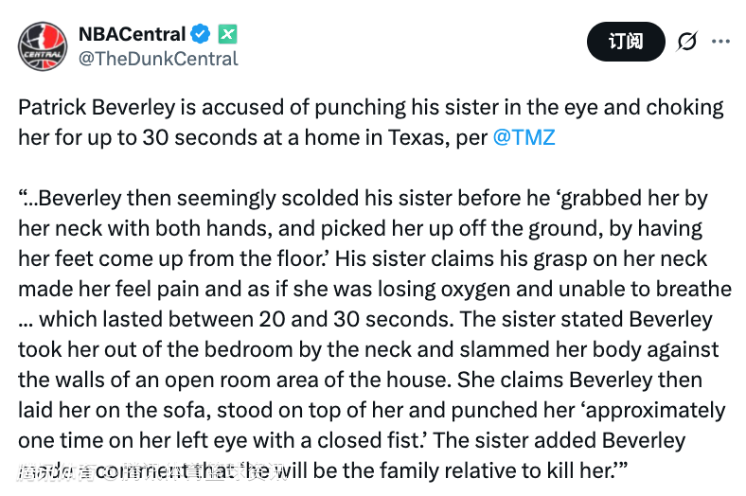
Task: Open the three-dot more options menu
Action: (x=720, y=42)
